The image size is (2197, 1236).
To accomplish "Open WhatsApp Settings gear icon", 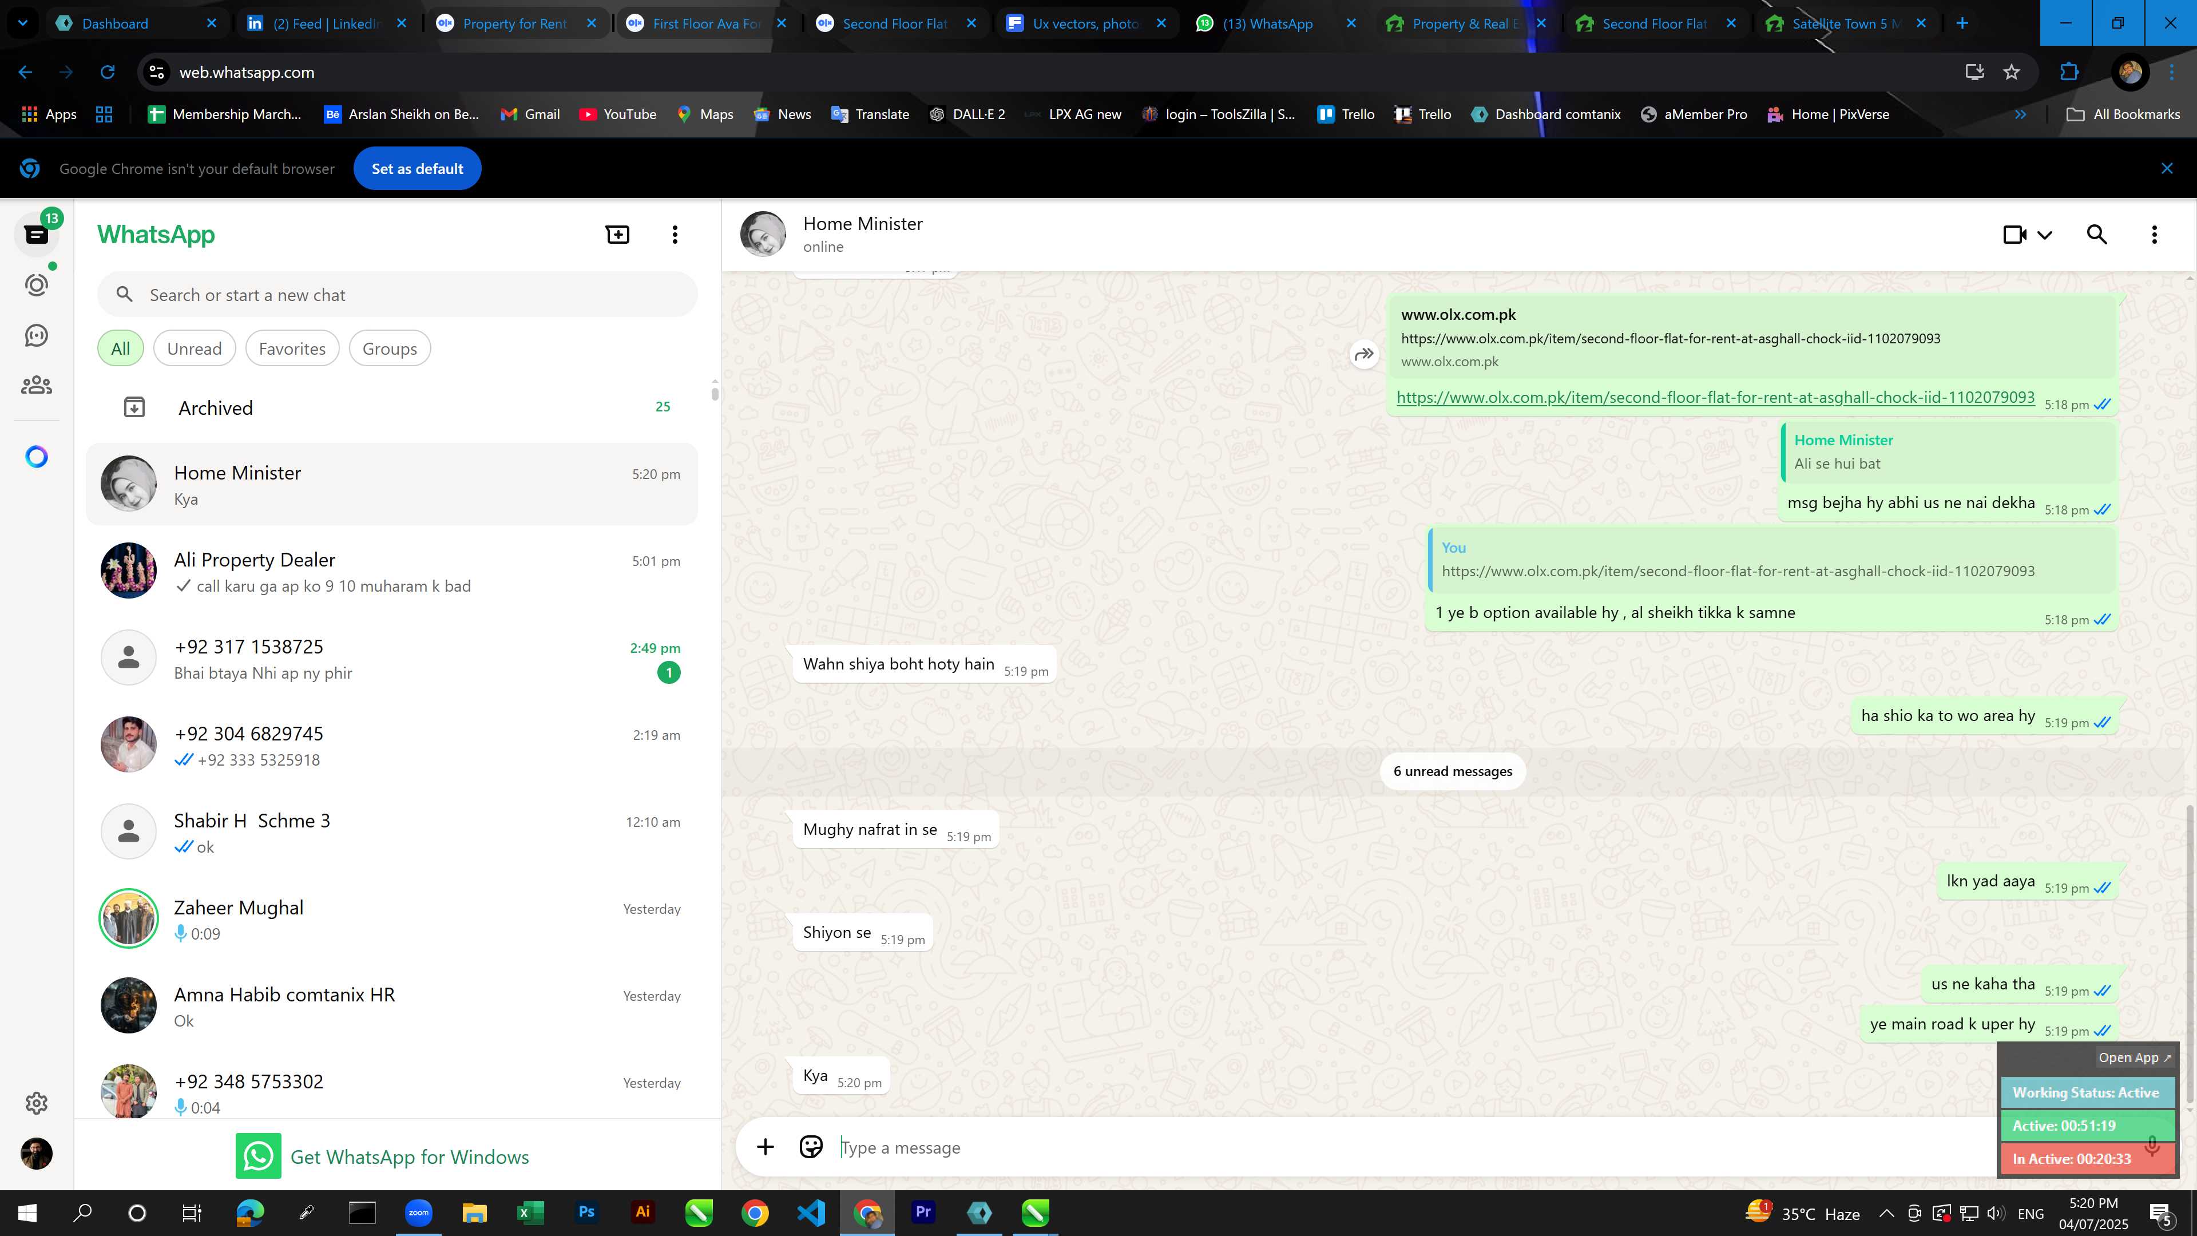I will coord(37,1103).
